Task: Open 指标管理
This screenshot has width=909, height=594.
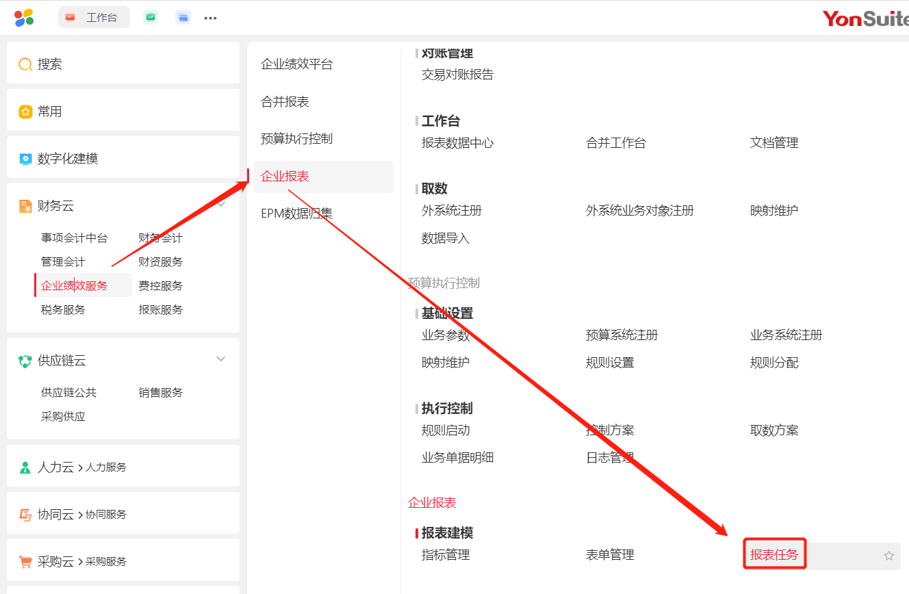Action: tap(446, 555)
